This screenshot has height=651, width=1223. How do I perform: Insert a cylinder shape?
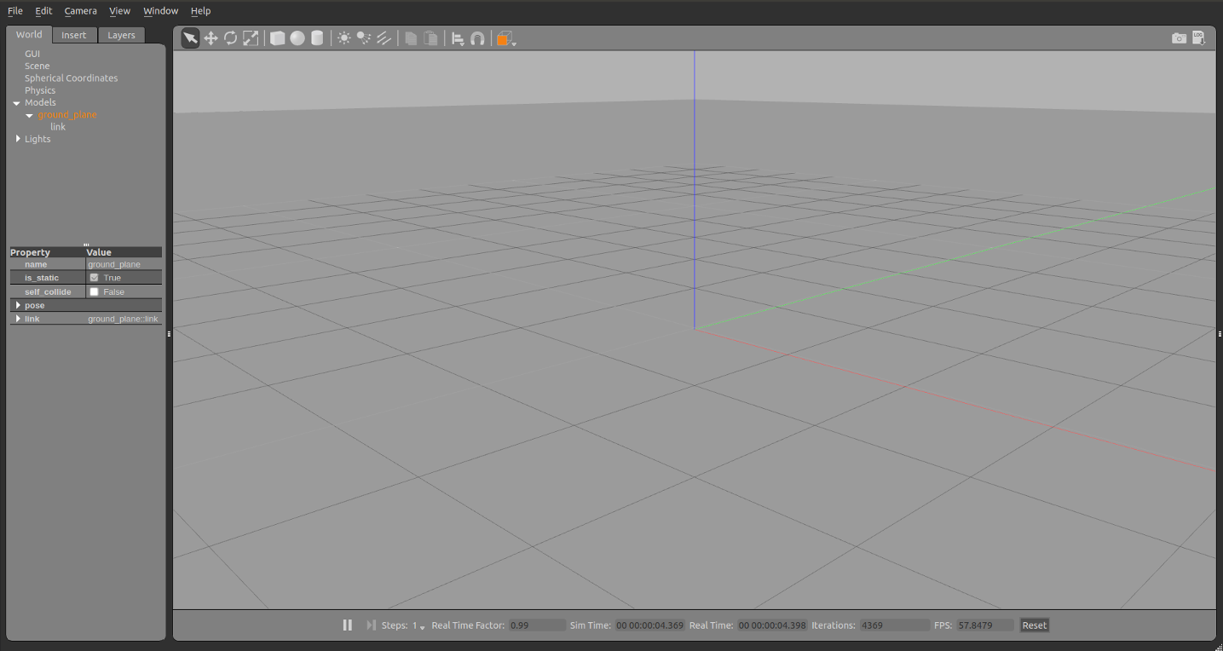click(x=317, y=38)
